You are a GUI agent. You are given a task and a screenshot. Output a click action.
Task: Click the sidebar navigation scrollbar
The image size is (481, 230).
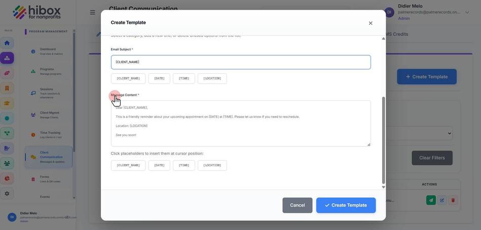pyautogui.click(x=74, y=92)
